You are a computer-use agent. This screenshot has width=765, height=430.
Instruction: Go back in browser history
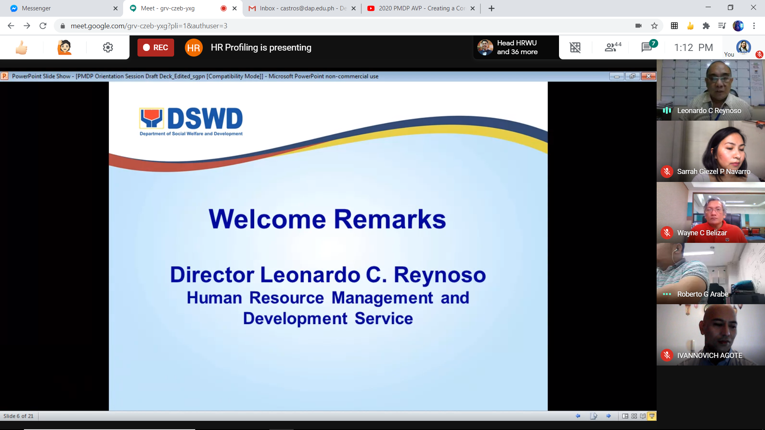click(x=11, y=26)
